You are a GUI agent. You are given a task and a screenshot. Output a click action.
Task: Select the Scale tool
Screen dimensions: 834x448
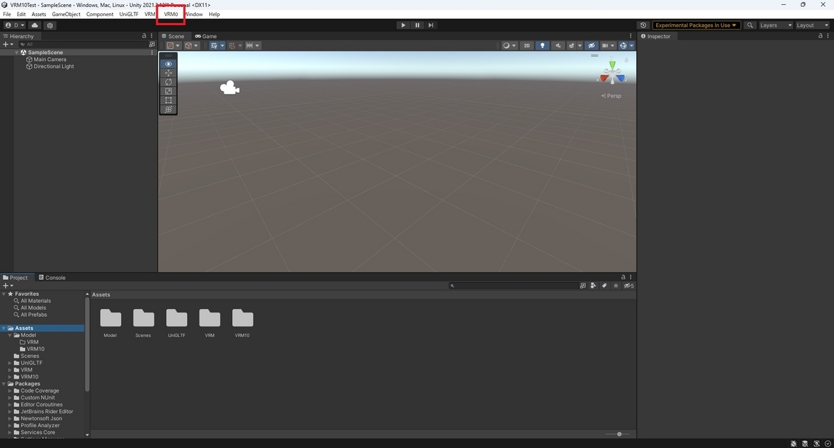(168, 91)
